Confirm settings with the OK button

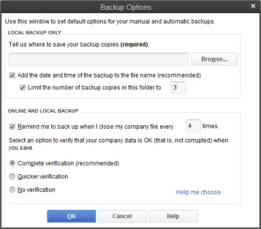click(x=72, y=216)
